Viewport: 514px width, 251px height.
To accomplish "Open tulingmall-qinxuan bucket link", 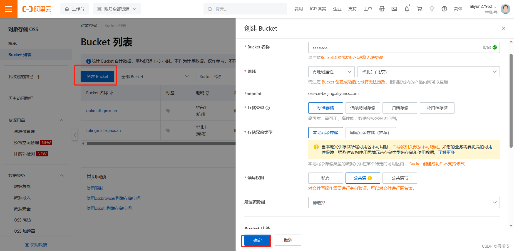I will [103, 131].
